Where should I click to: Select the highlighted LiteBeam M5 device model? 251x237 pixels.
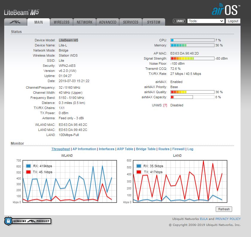point(68,40)
